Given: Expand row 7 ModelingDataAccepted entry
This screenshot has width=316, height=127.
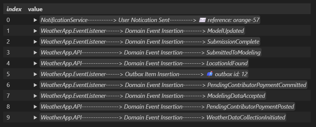Looking at the screenshot, I should tap(35, 96).
